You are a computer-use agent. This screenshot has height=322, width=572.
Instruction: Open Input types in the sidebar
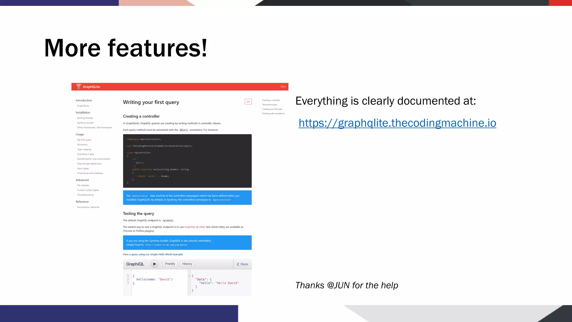coord(83,168)
